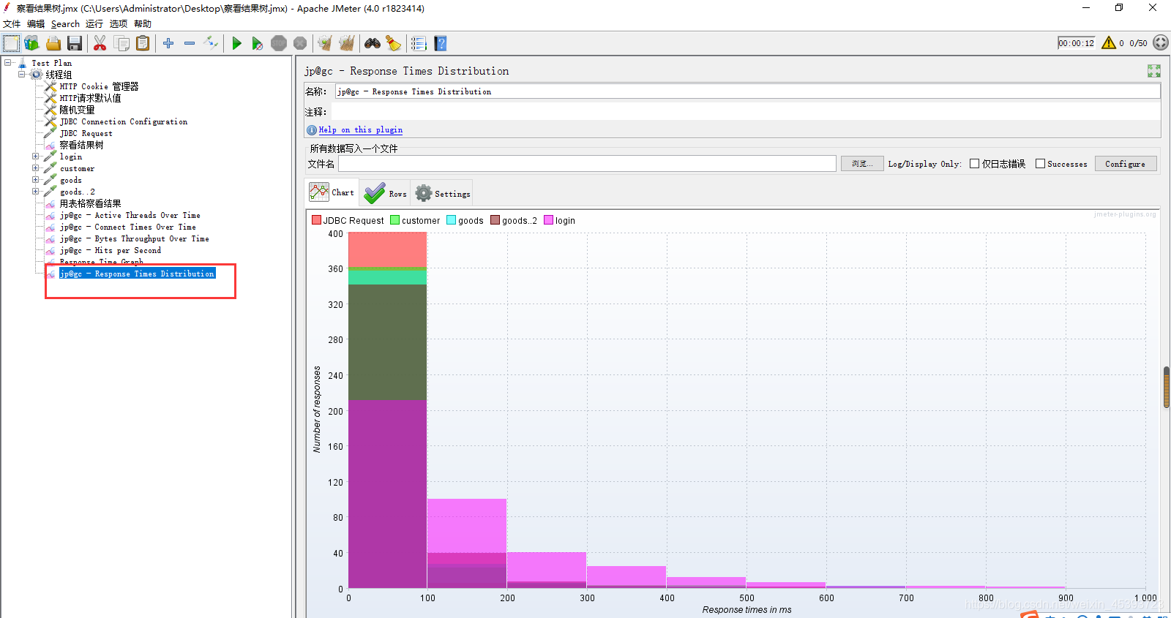Enable the 仅日志错误 checkbox
This screenshot has height=618, width=1171.
tap(975, 164)
